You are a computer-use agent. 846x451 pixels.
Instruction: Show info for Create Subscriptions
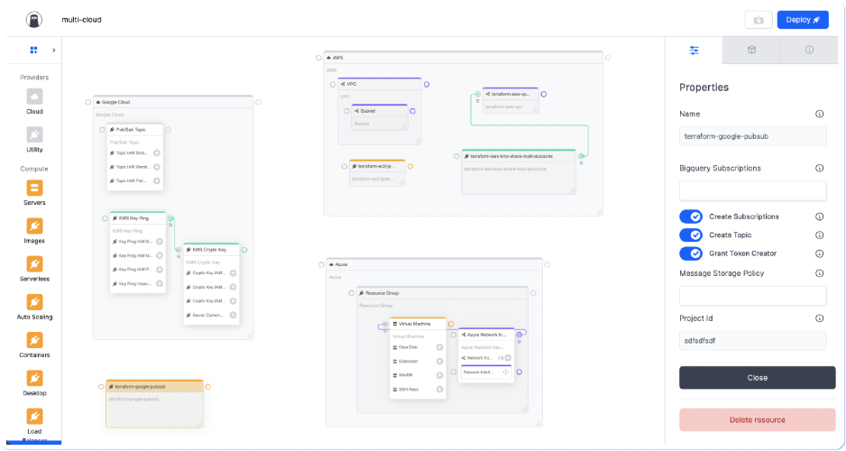pos(820,216)
